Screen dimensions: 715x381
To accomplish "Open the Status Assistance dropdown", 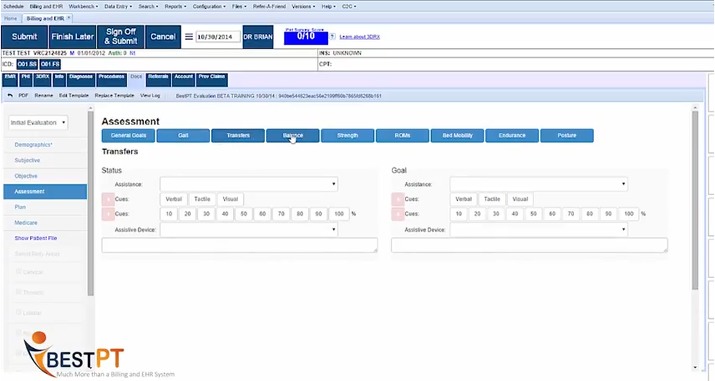I will click(249, 184).
